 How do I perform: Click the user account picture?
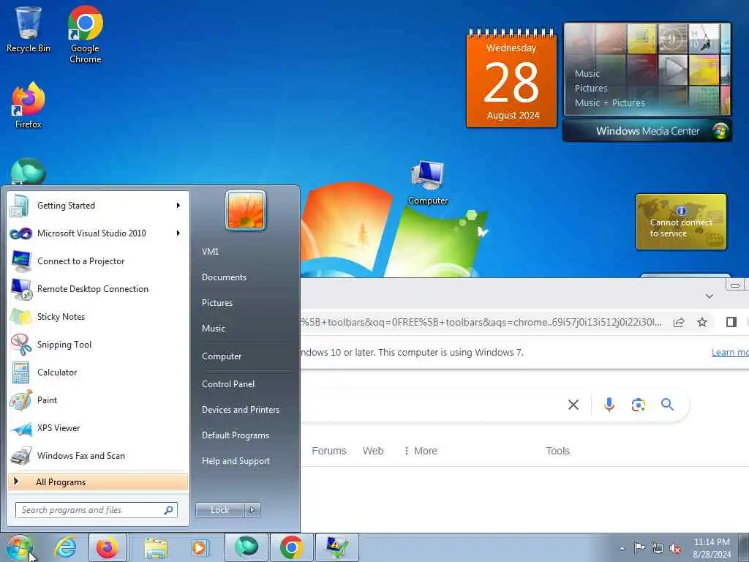tap(246, 210)
